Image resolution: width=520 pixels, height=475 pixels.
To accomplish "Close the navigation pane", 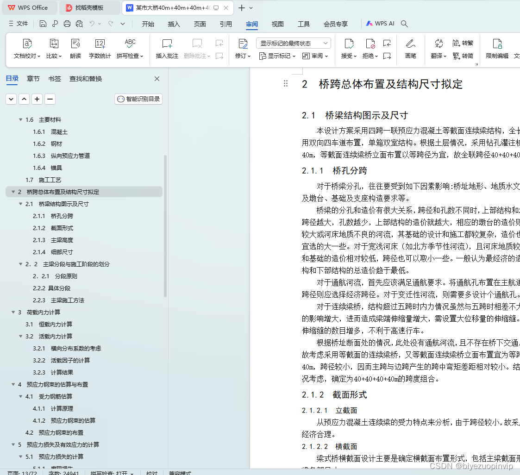I will (x=157, y=79).
